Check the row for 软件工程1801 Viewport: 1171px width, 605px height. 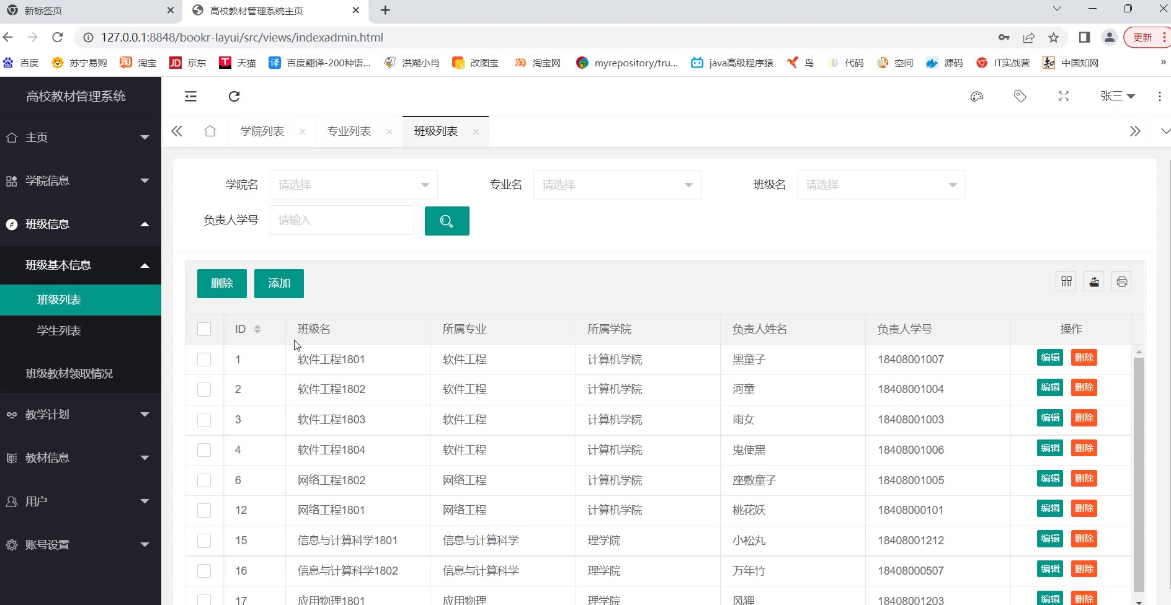coord(204,360)
